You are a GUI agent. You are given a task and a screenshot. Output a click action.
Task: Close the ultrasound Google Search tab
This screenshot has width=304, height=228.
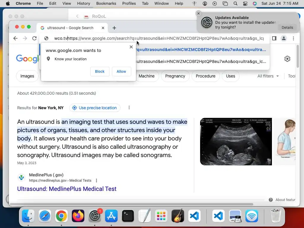point(103,28)
